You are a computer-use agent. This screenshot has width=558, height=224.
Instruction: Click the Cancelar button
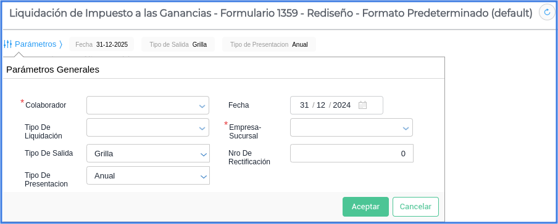coord(415,207)
